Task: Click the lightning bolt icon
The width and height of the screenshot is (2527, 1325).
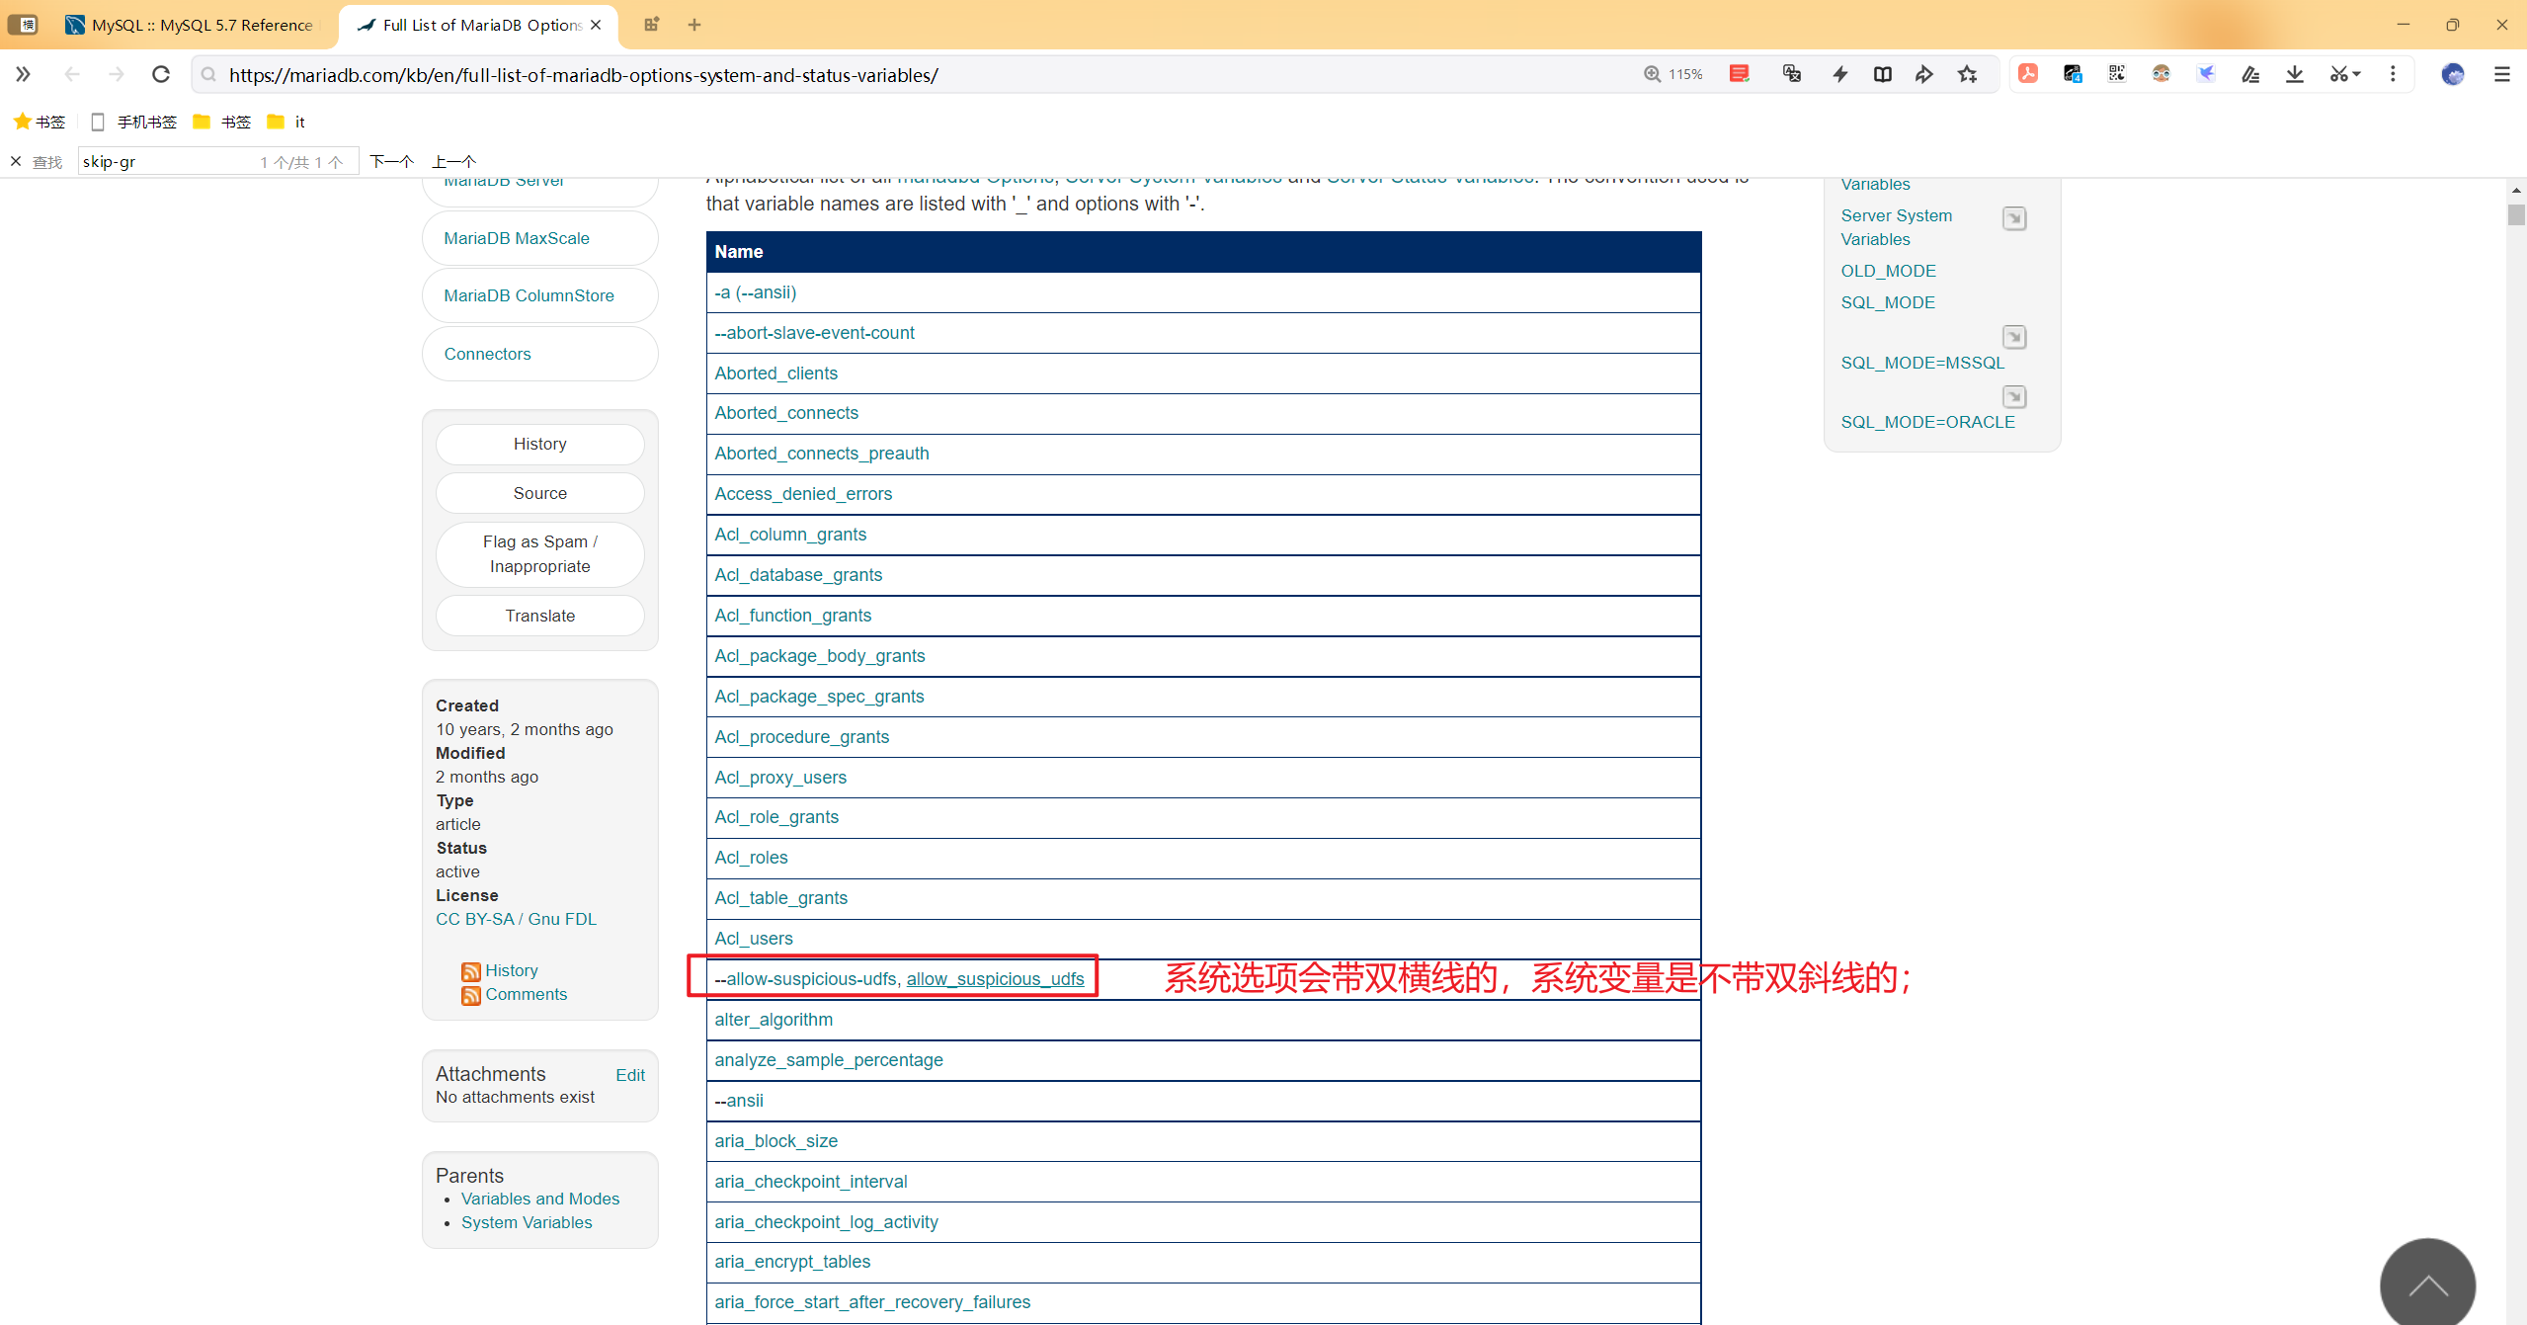Action: 1839,74
